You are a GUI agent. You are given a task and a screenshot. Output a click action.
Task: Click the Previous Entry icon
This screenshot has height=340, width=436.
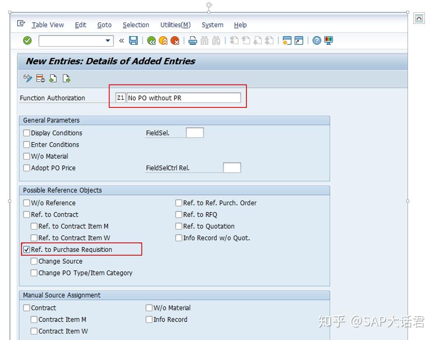pos(53,79)
